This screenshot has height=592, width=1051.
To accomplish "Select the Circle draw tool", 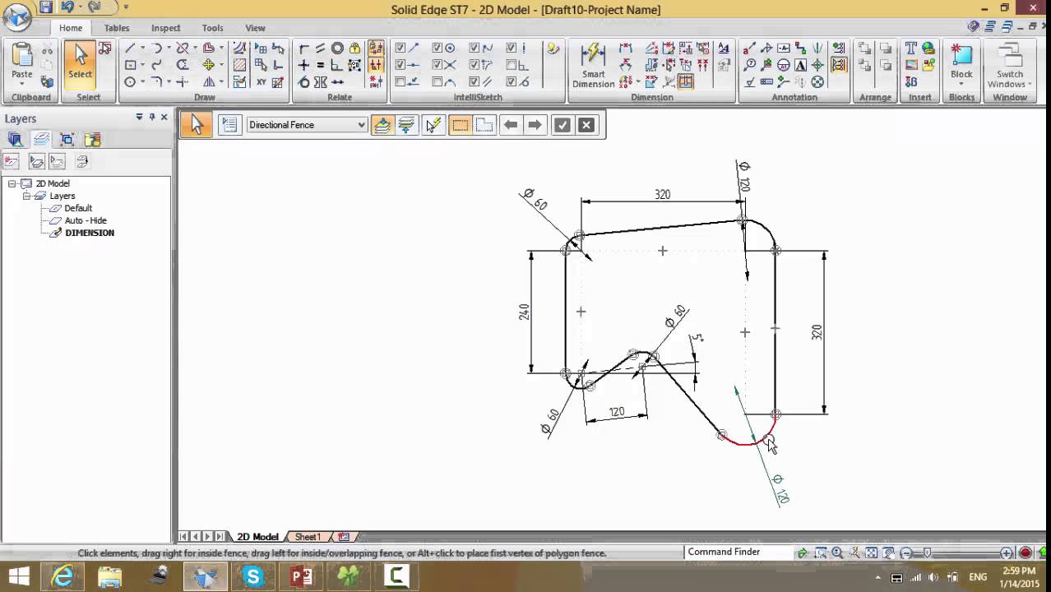I will tap(130, 82).
